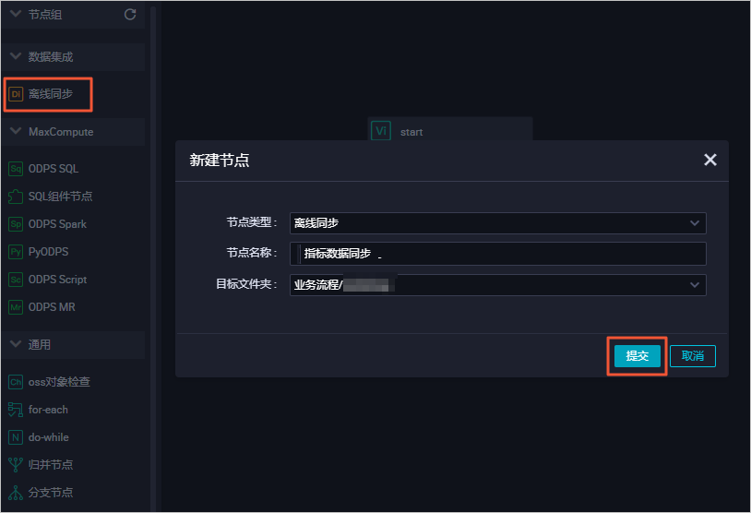Click the 分支节点 branch icon
Image resolution: width=751 pixels, height=513 pixels.
click(x=16, y=493)
